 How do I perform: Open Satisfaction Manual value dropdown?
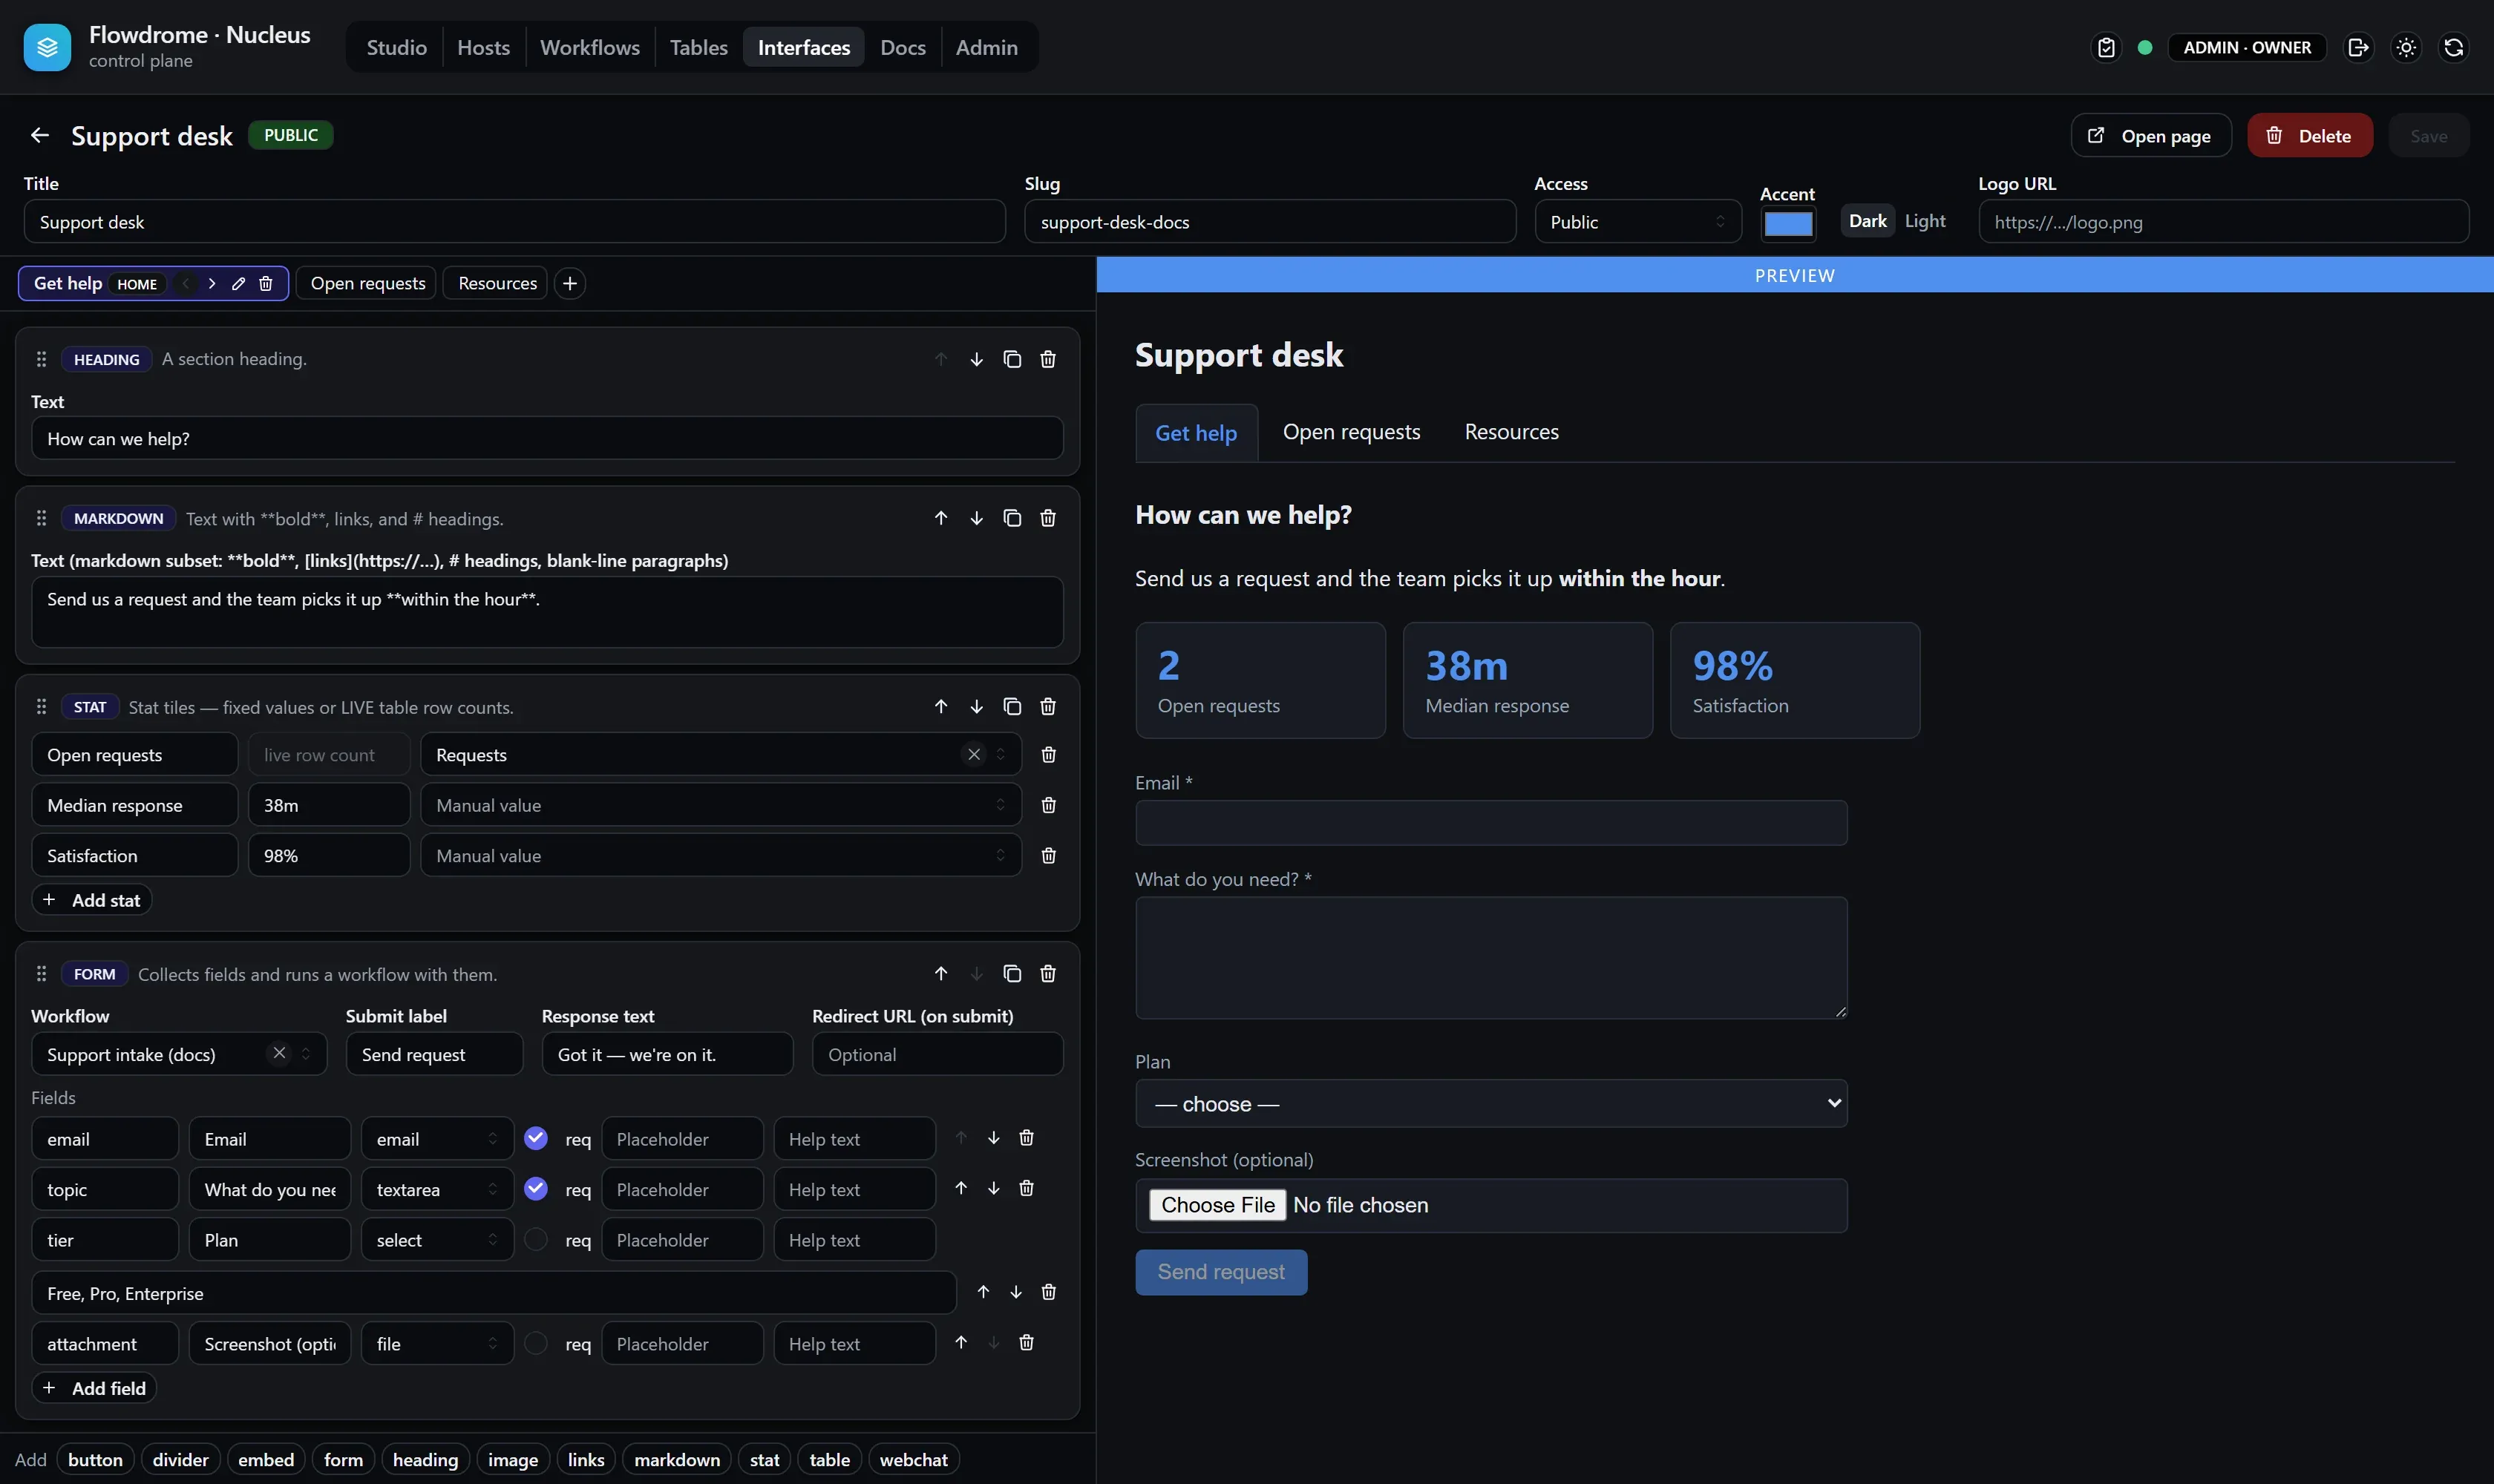[x=720, y=855]
